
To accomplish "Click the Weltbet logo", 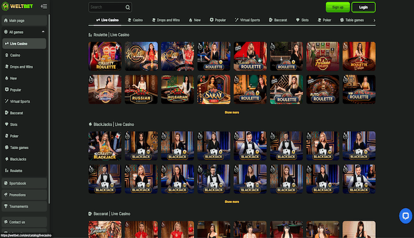I will pyautogui.click(x=17, y=6).
